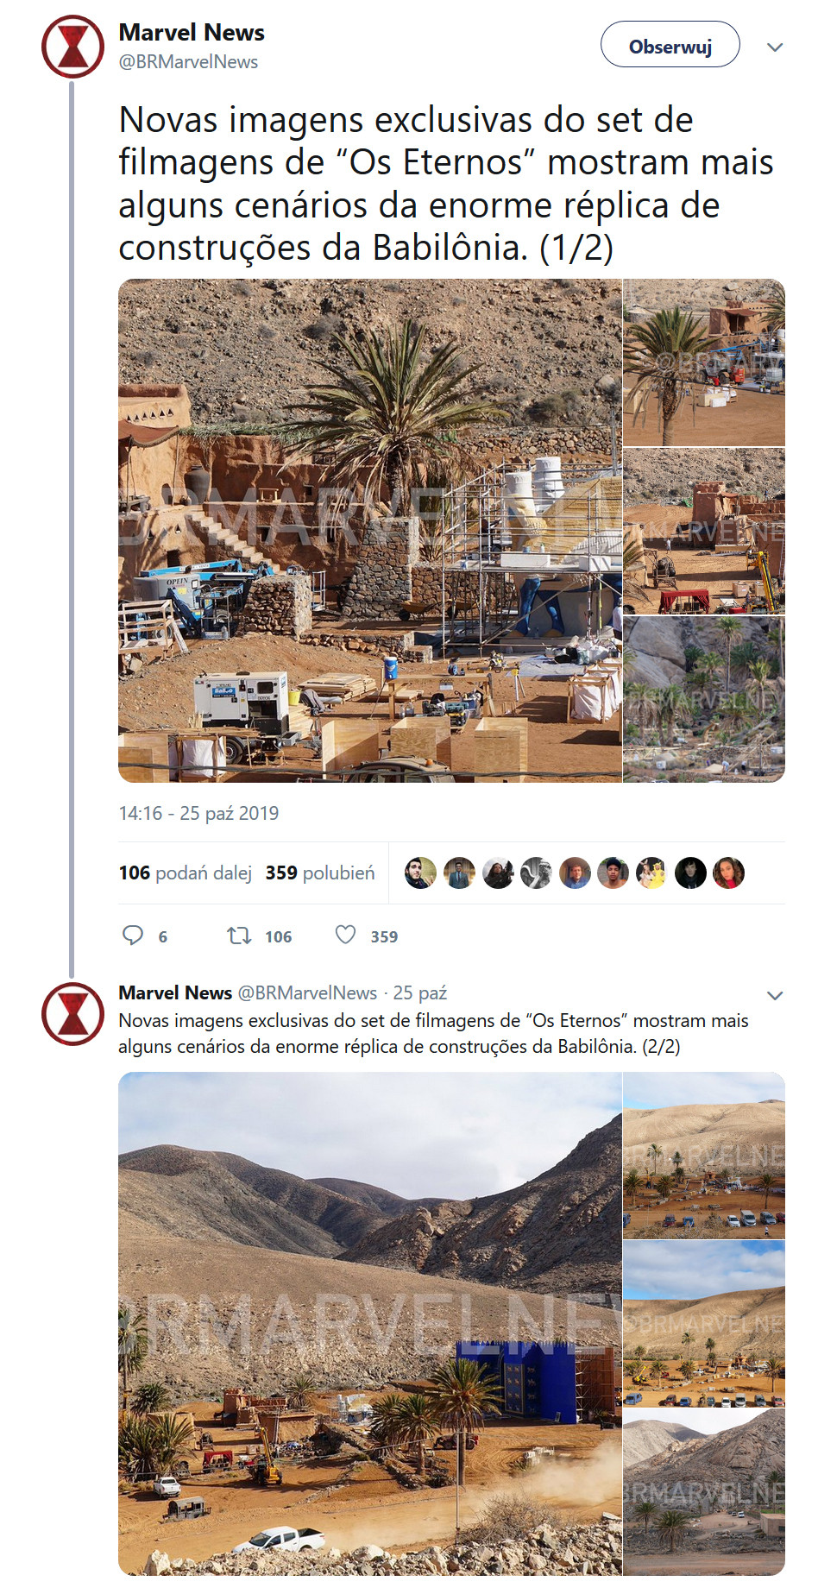This screenshot has width=818, height=1594.
Task: Open top-right palm tree set thumbnail
Action: pos(704,362)
